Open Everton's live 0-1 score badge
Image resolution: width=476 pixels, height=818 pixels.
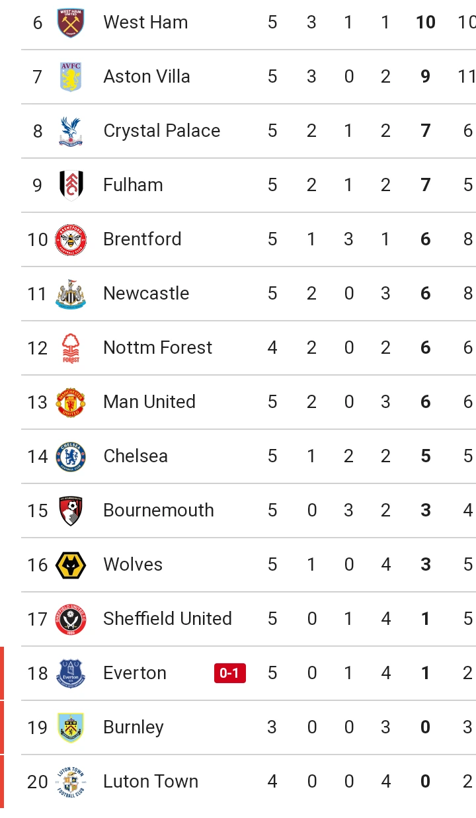(x=230, y=673)
